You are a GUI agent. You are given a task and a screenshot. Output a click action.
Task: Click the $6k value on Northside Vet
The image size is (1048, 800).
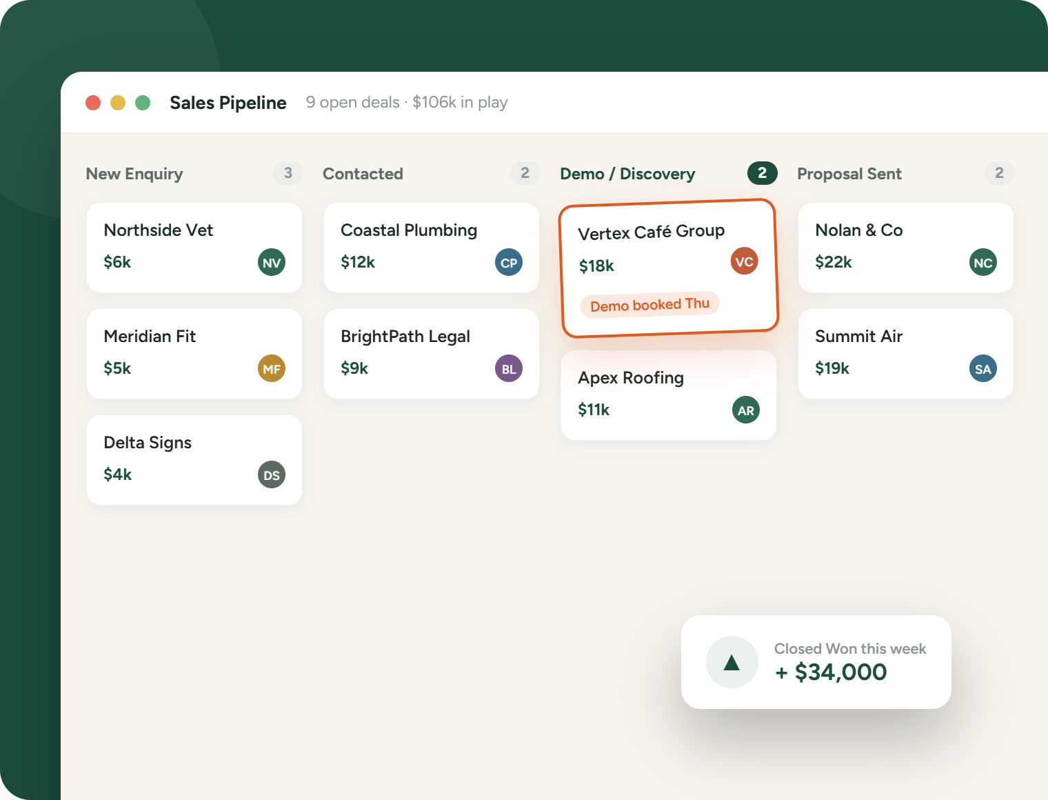[x=117, y=262]
